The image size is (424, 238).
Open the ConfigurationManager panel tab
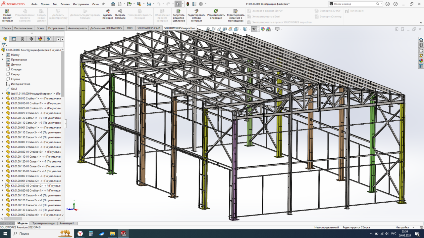23,39
